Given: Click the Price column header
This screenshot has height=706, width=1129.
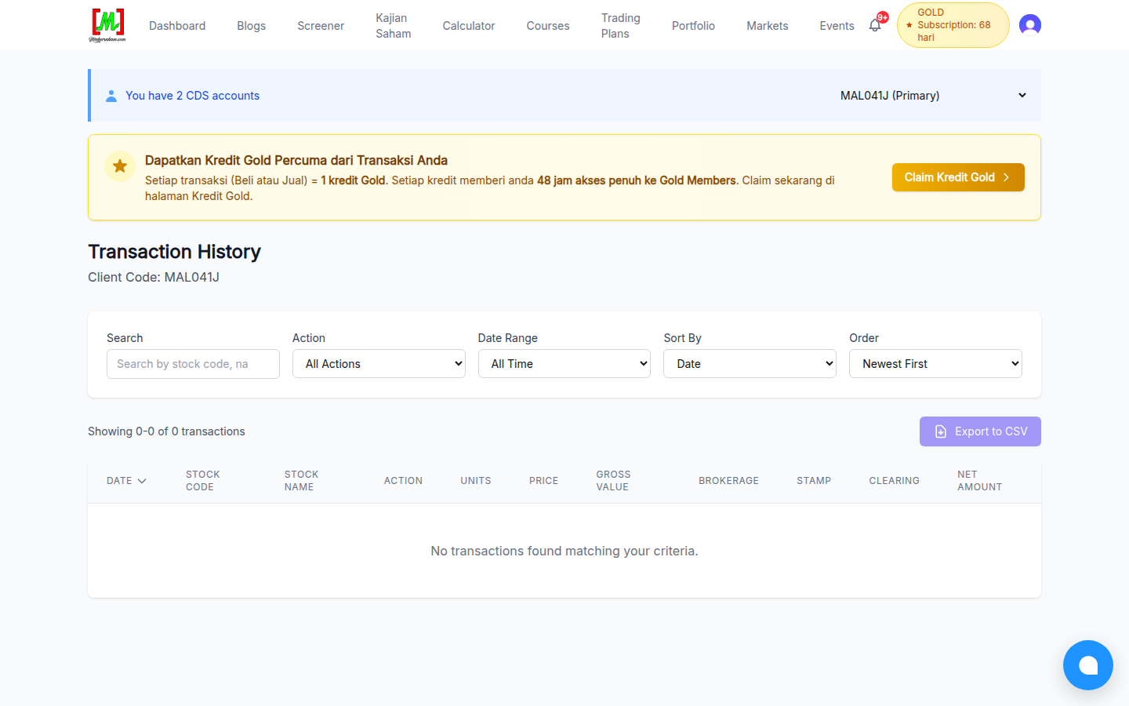Looking at the screenshot, I should [543, 481].
